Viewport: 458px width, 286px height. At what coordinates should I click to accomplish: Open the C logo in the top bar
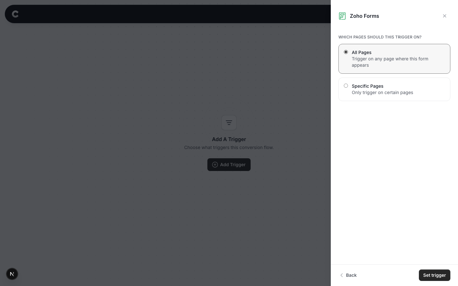[15, 14]
